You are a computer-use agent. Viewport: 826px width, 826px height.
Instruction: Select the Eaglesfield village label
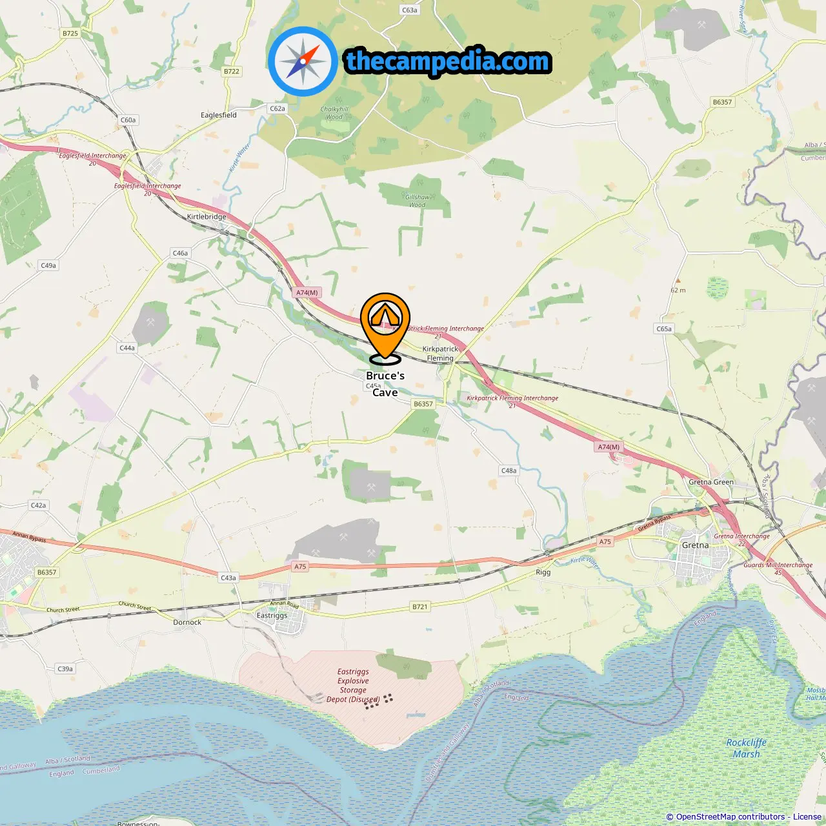tap(219, 115)
